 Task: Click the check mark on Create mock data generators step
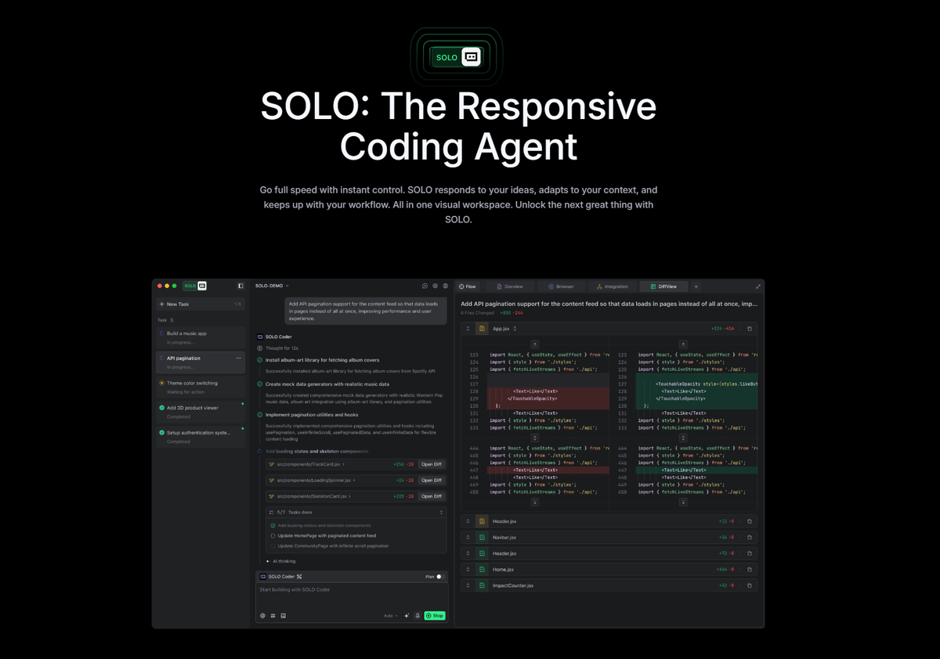click(260, 384)
